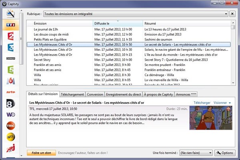Expand the Visionner dropdown arrow

230,103
